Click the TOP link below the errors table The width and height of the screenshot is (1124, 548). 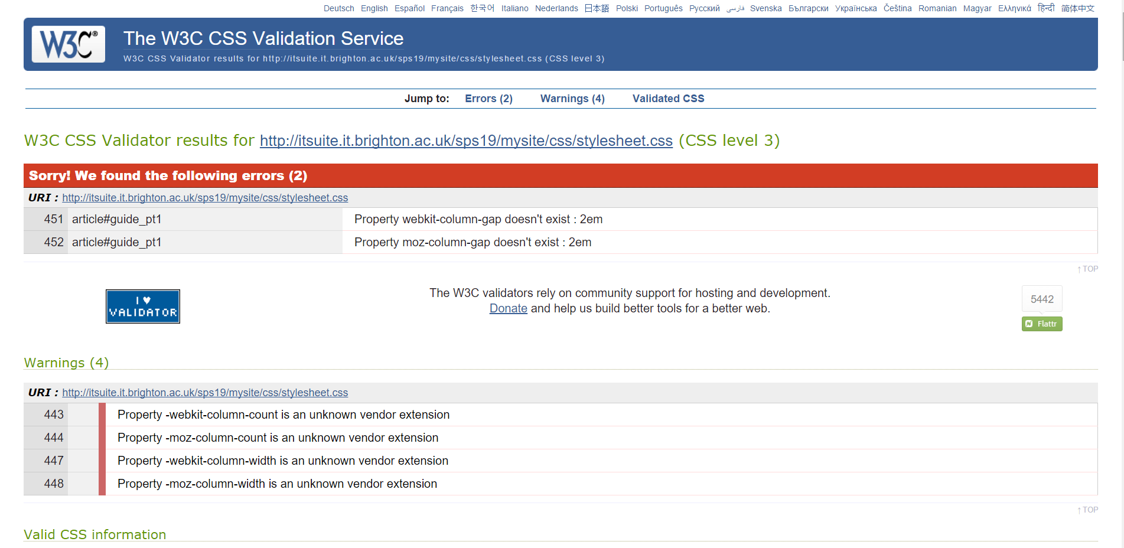pyautogui.click(x=1087, y=269)
